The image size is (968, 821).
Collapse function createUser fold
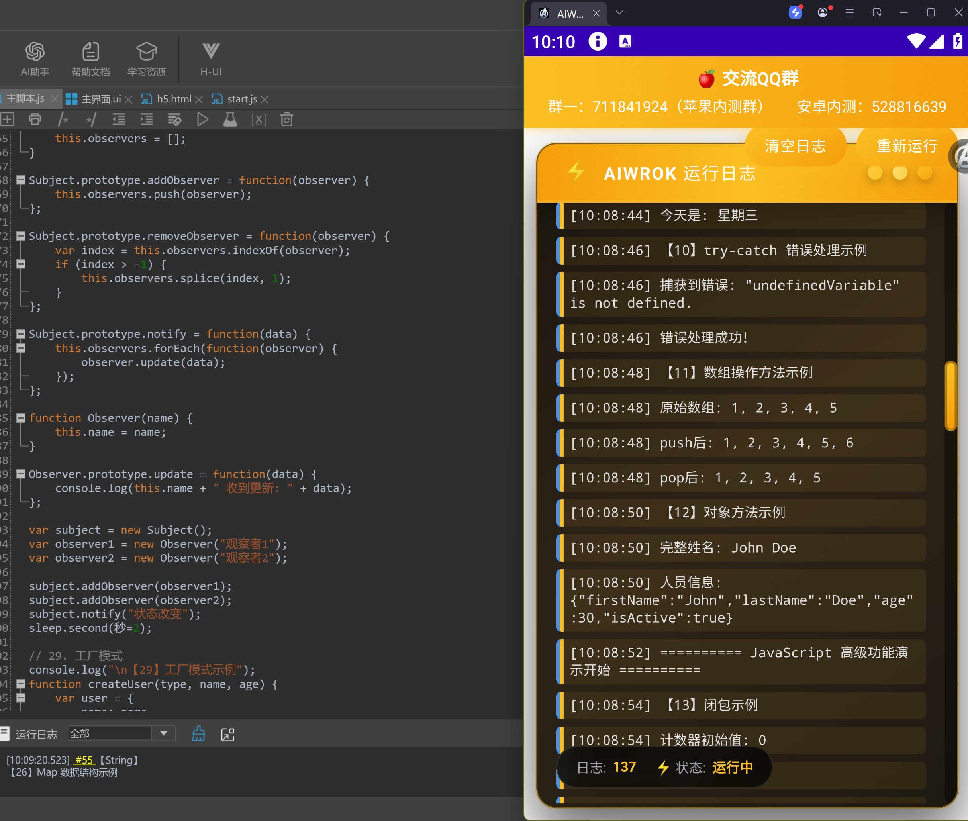[20, 684]
